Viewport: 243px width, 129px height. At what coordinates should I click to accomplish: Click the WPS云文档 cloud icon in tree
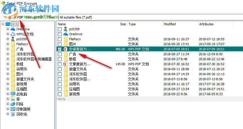click(x=13, y=34)
